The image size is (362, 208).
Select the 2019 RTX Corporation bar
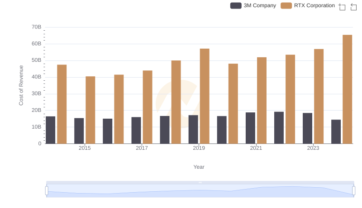point(205,96)
